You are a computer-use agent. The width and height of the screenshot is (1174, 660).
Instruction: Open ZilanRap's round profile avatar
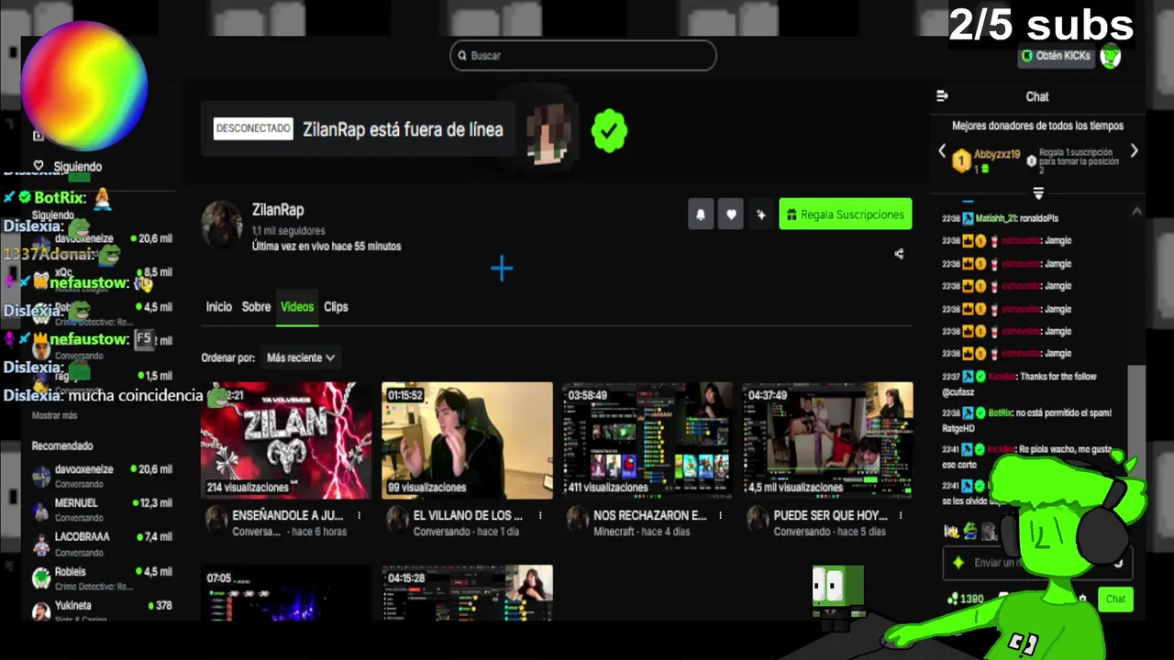(x=221, y=224)
